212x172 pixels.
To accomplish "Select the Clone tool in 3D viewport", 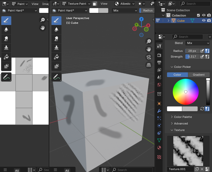I will click(x=56, y=47).
